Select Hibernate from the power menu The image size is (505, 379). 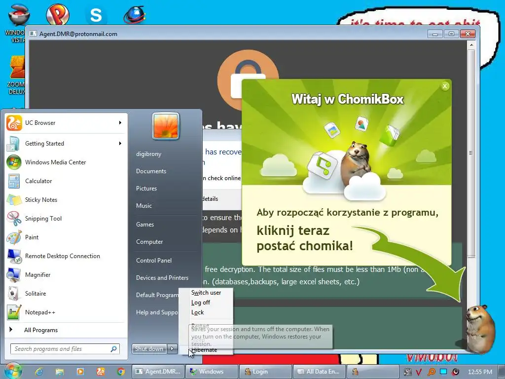206,350
